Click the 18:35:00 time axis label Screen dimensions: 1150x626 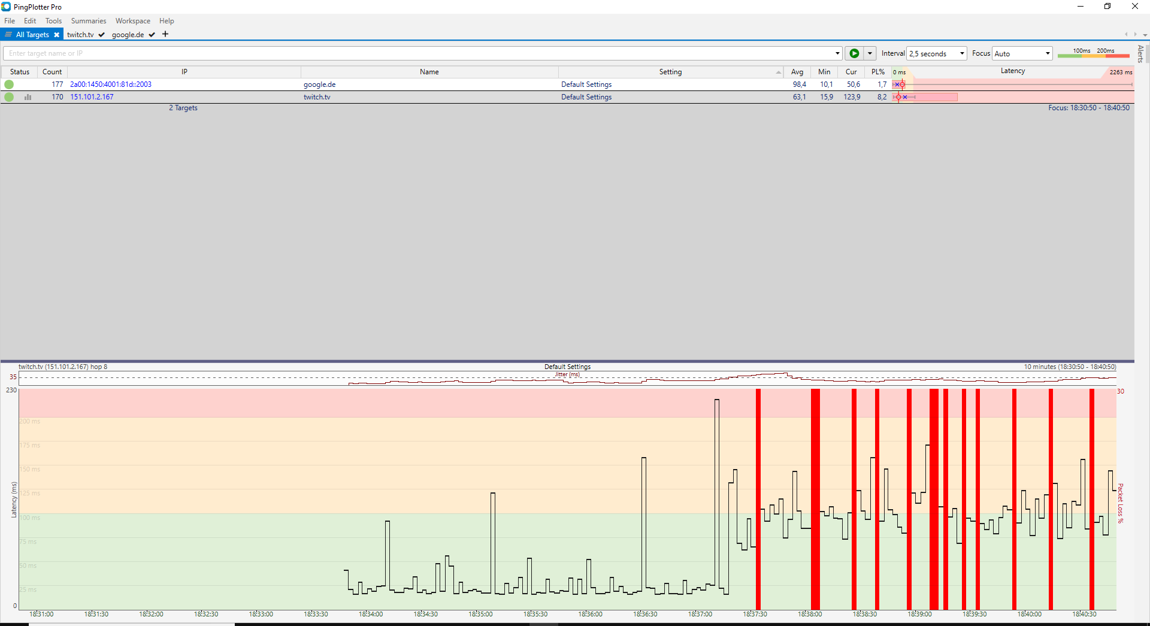tap(480, 614)
